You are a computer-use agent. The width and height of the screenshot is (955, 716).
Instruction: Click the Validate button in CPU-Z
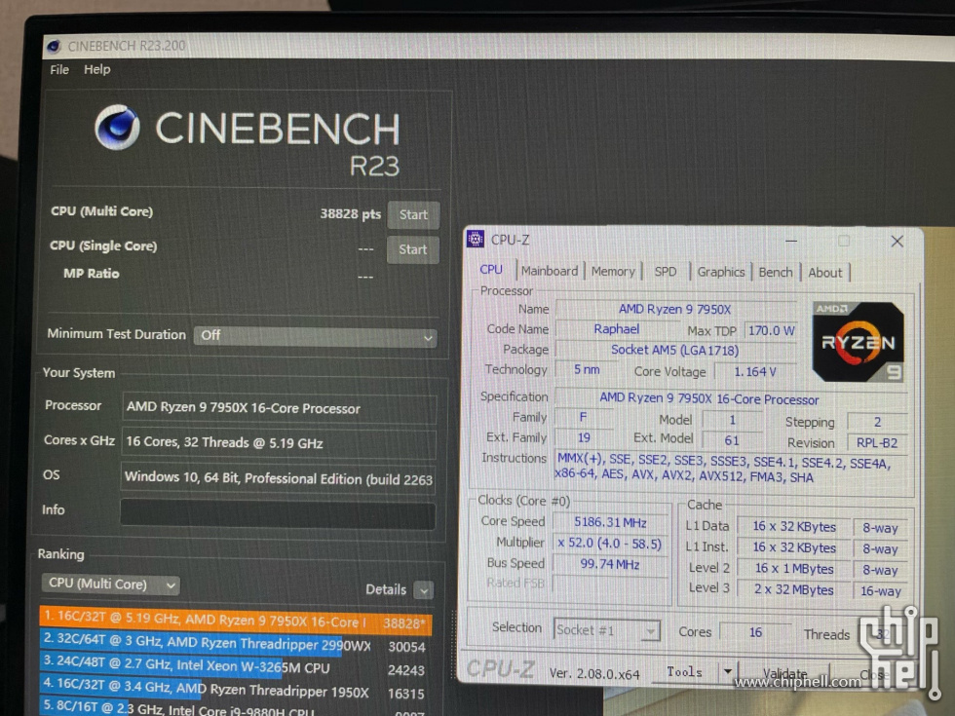pos(784,674)
